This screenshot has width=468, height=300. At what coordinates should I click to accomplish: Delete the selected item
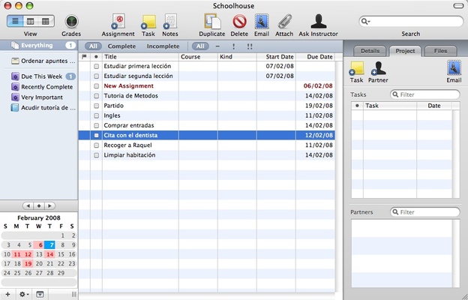[x=239, y=22]
